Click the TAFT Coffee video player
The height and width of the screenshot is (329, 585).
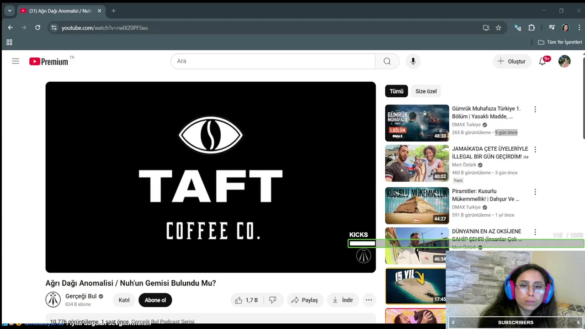tap(211, 177)
